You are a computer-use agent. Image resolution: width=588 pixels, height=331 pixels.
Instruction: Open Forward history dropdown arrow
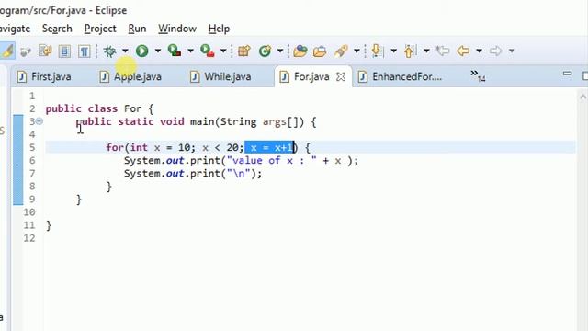[512, 51]
